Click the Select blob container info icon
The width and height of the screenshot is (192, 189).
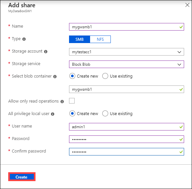click(x=55, y=77)
